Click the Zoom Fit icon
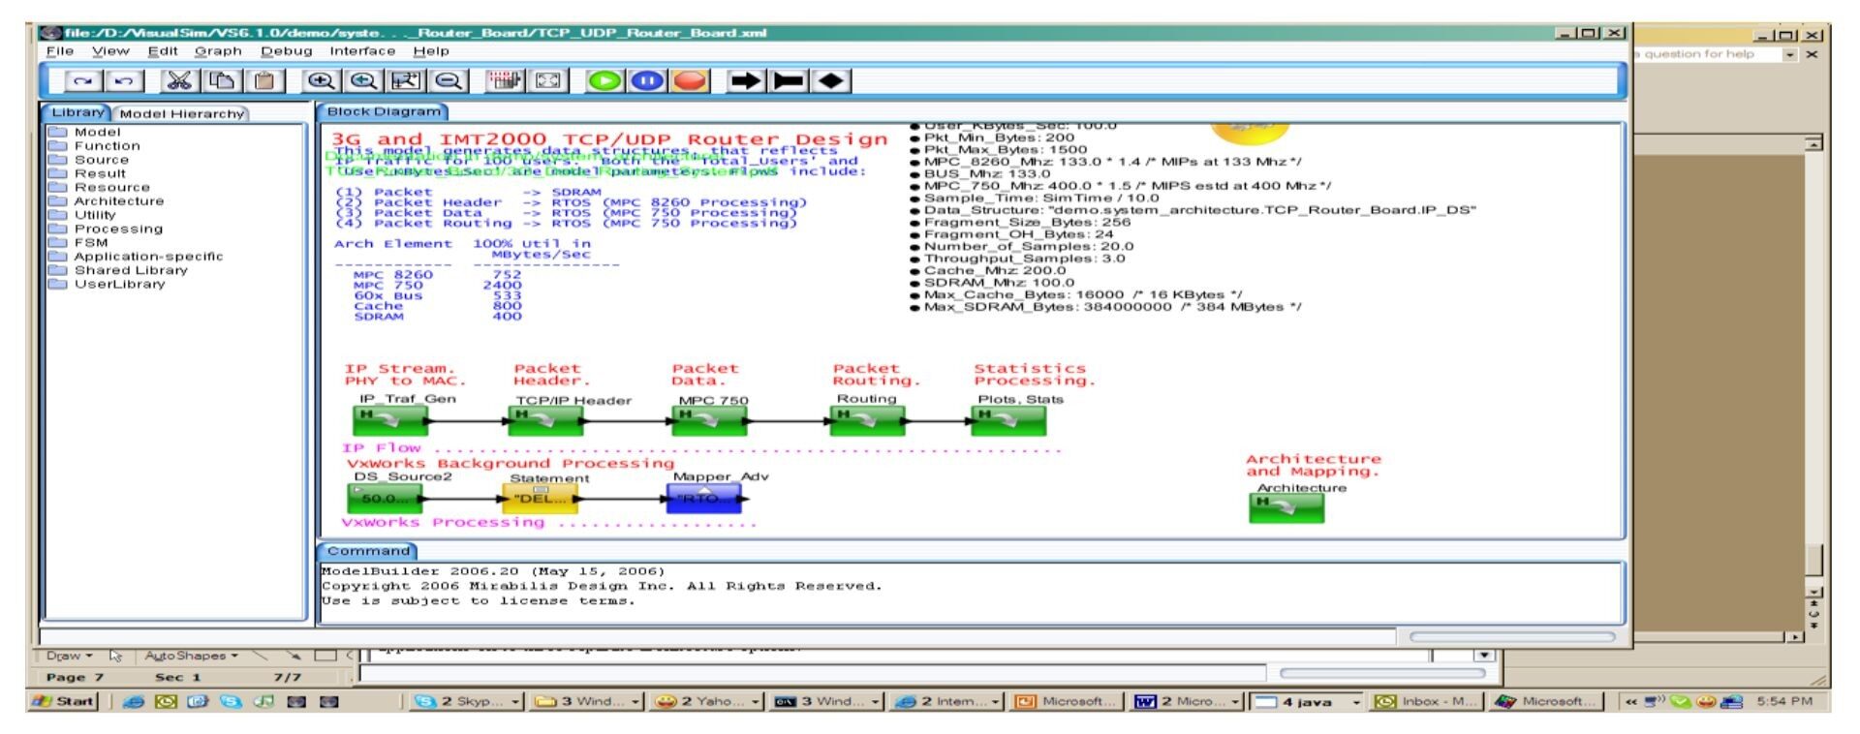 [405, 81]
